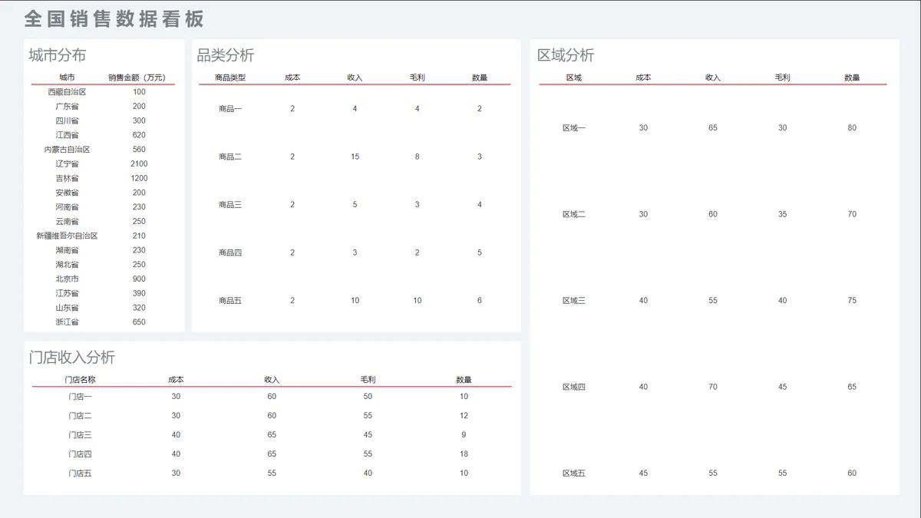Click 毛利 header in the 区域分析 table
Image resolution: width=921 pixels, height=518 pixels.
[x=782, y=78]
